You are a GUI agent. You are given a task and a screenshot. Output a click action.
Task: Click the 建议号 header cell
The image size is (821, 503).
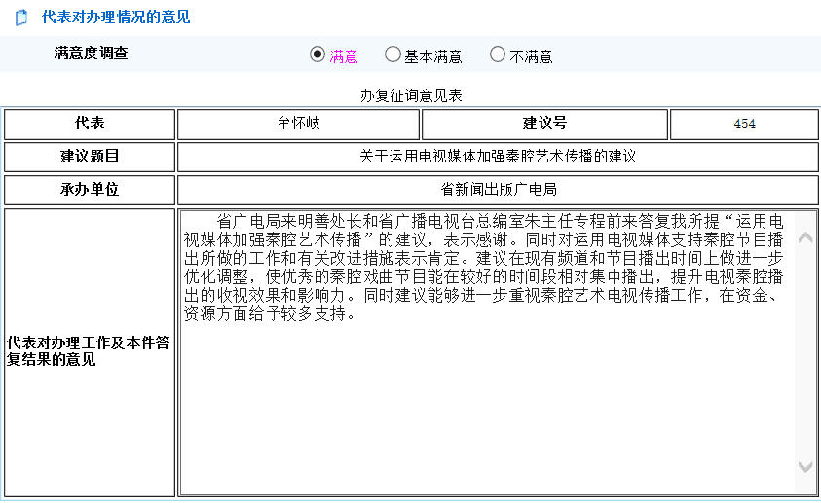[544, 124]
